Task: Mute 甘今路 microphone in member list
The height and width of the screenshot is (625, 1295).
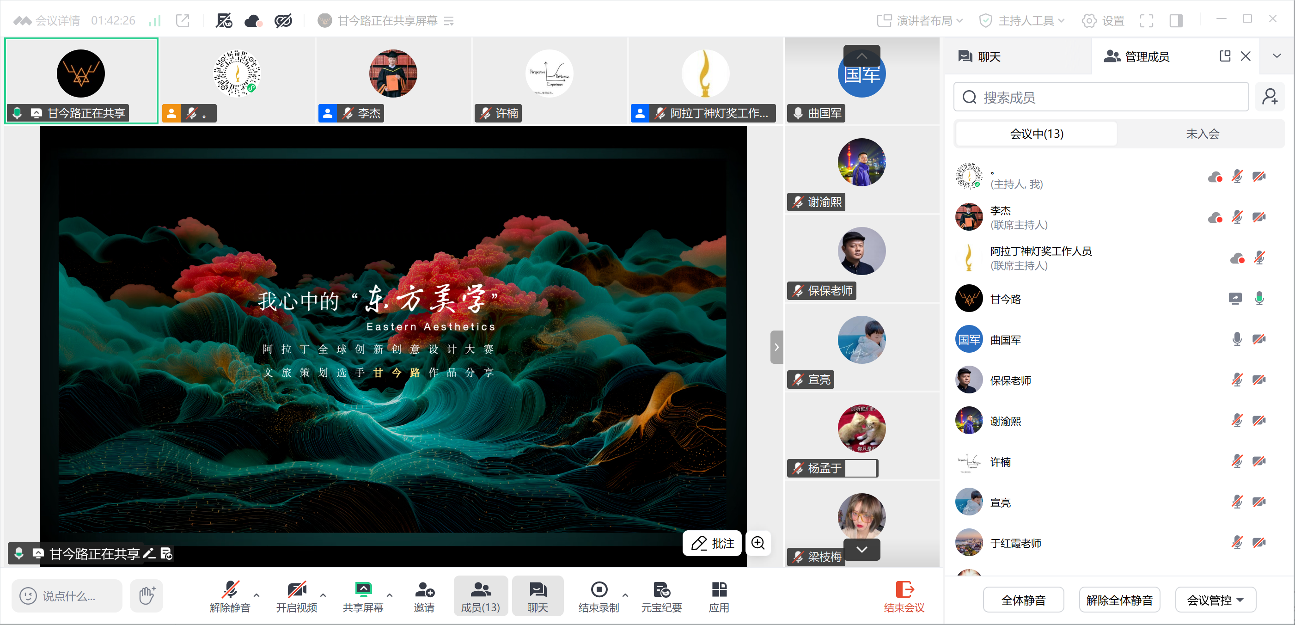Action: tap(1259, 299)
